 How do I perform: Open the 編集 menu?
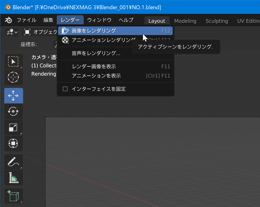[48, 20]
